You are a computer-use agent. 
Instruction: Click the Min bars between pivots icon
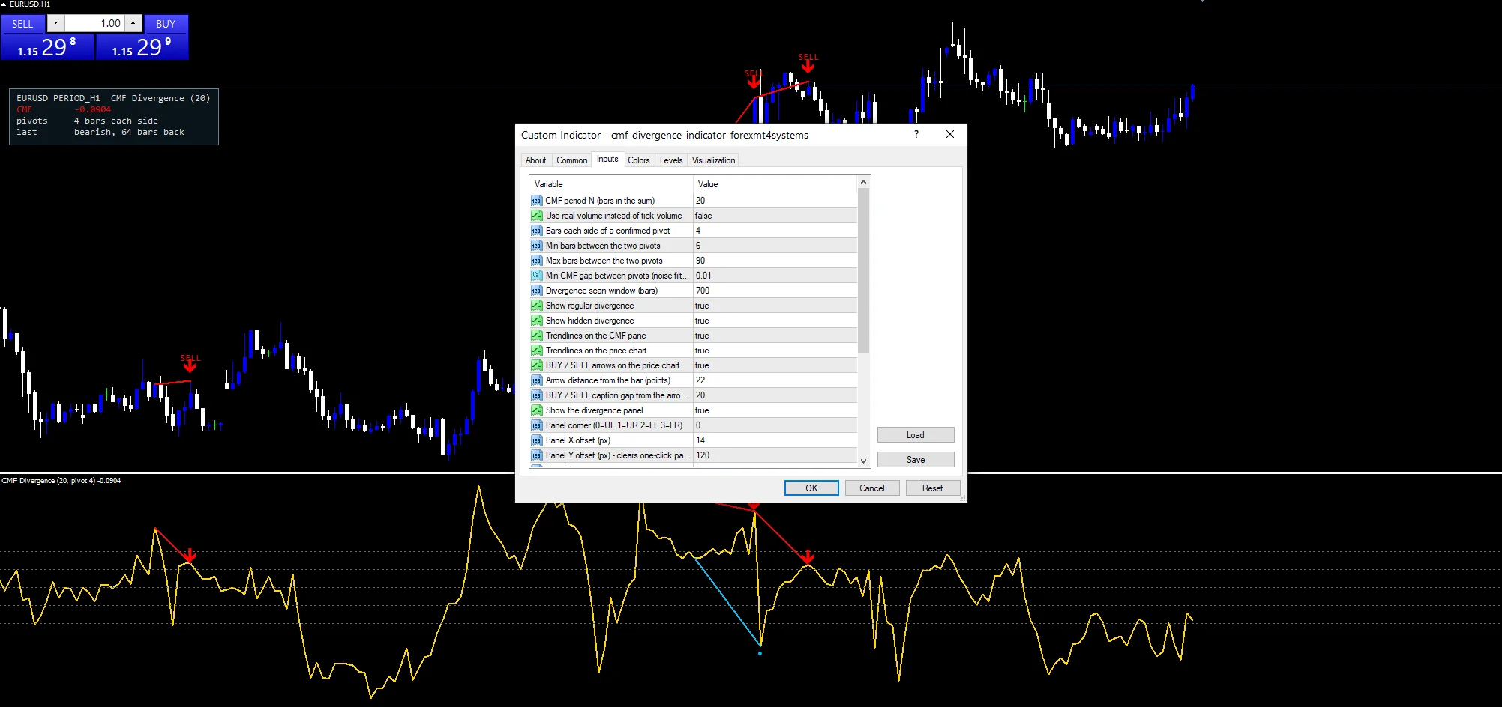coord(536,246)
